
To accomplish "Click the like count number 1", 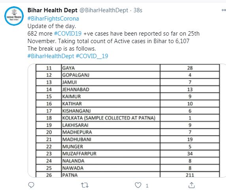I will (147, 185).
